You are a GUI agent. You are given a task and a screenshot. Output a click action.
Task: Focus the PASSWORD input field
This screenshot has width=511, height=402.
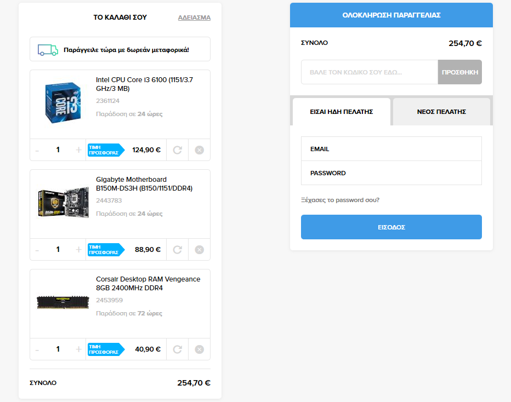pyautogui.click(x=391, y=173)
